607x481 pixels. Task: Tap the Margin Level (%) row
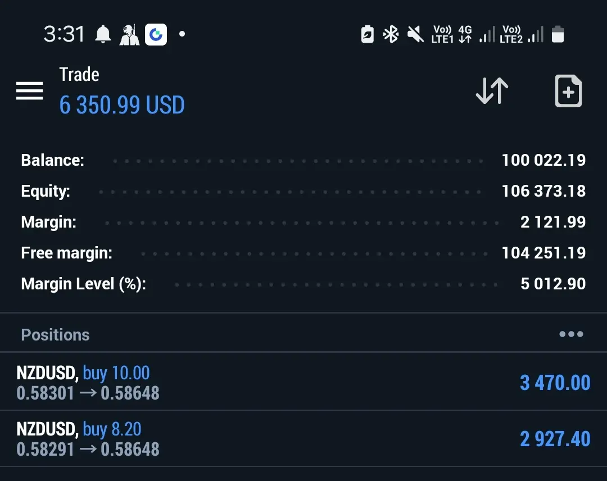(303, 284)
